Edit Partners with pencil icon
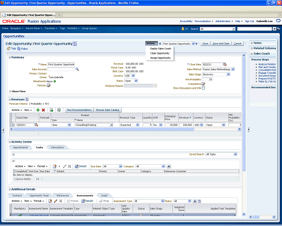The image size is (282, 226). [49, 86]
